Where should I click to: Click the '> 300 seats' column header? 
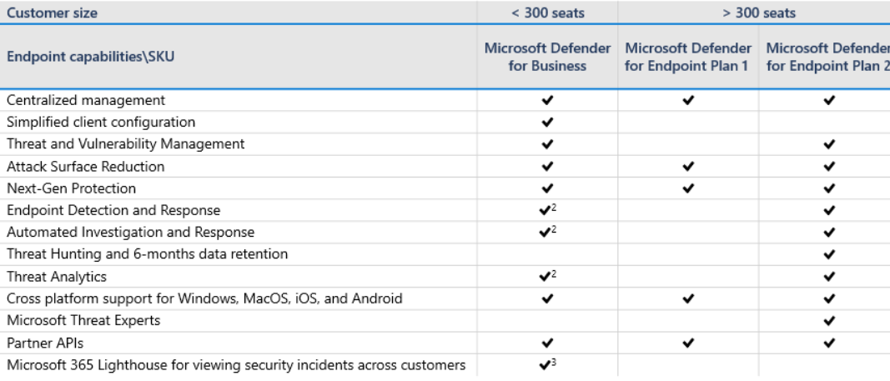pos(754,13)
